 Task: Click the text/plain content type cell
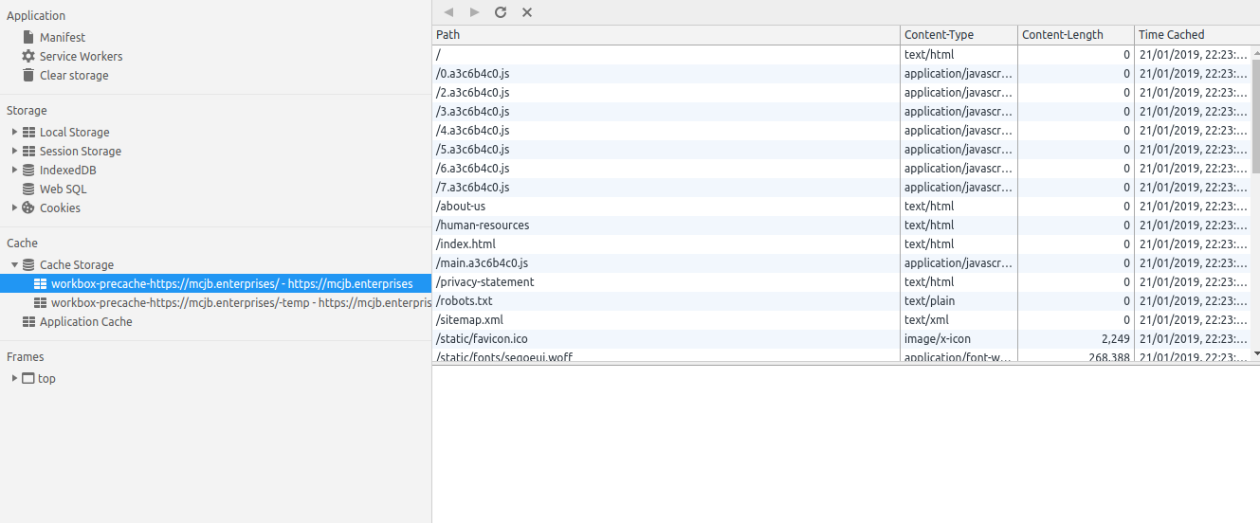pyautogui.click(x=959, y=300)
